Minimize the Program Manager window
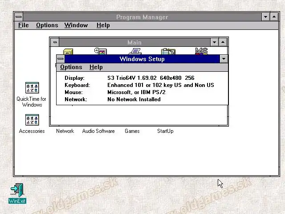 (x=265, y=17)
